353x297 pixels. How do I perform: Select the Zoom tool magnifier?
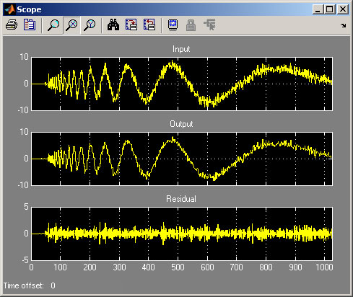(x=53, y=25)
